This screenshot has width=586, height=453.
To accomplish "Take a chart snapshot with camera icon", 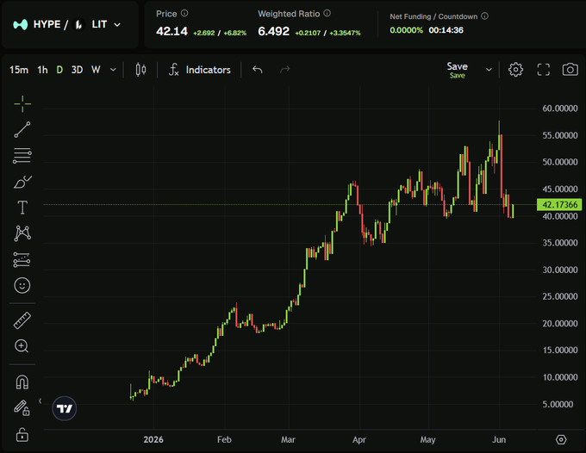I will (x=570, y=70).
